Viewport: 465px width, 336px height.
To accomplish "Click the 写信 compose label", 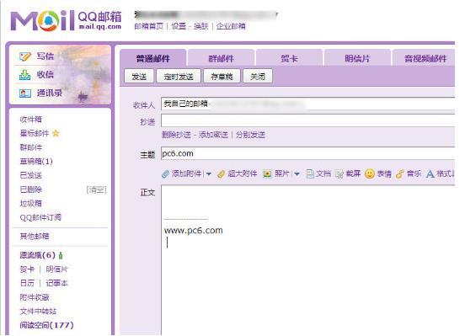I will pyautogui.click(x=45, y=56).
